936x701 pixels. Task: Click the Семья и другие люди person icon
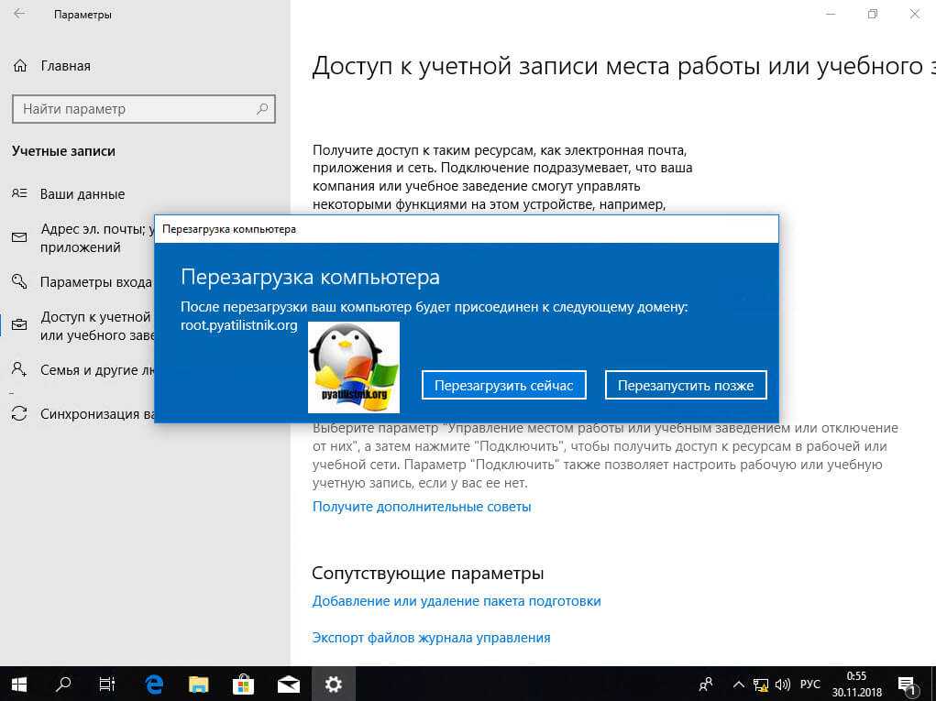[19, 369]
